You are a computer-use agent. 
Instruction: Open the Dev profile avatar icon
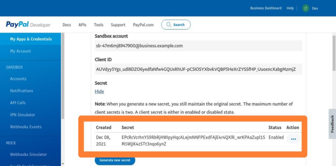tap(305, 8)
